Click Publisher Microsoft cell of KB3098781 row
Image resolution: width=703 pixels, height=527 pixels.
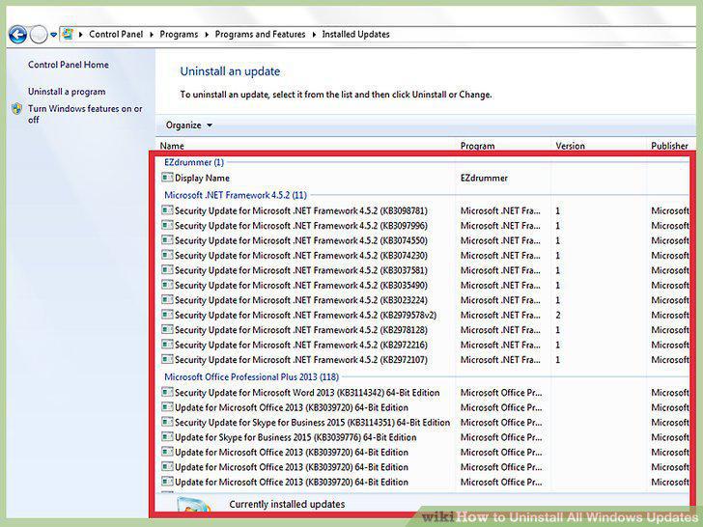pyautogui.click(x=670, y=210)
